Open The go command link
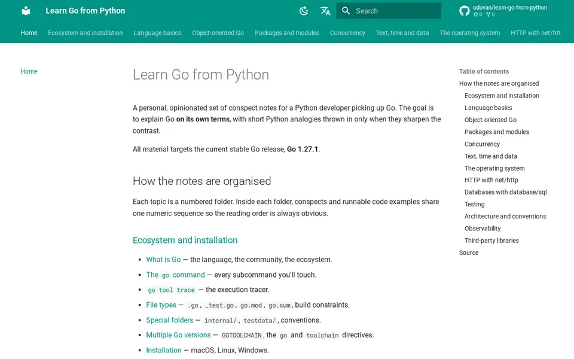574x359 pixels. point(175,275)
